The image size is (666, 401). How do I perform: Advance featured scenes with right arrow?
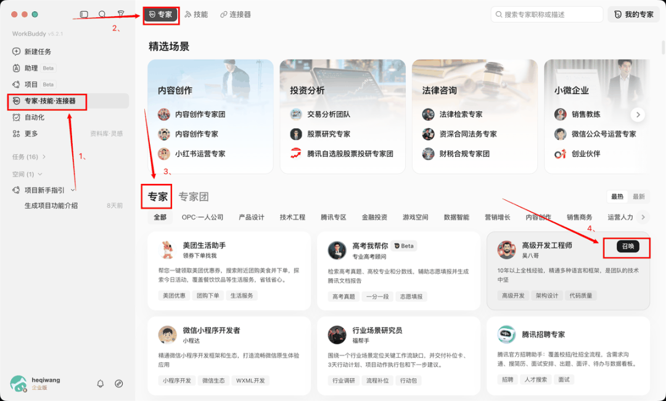(x=638, y=115)
